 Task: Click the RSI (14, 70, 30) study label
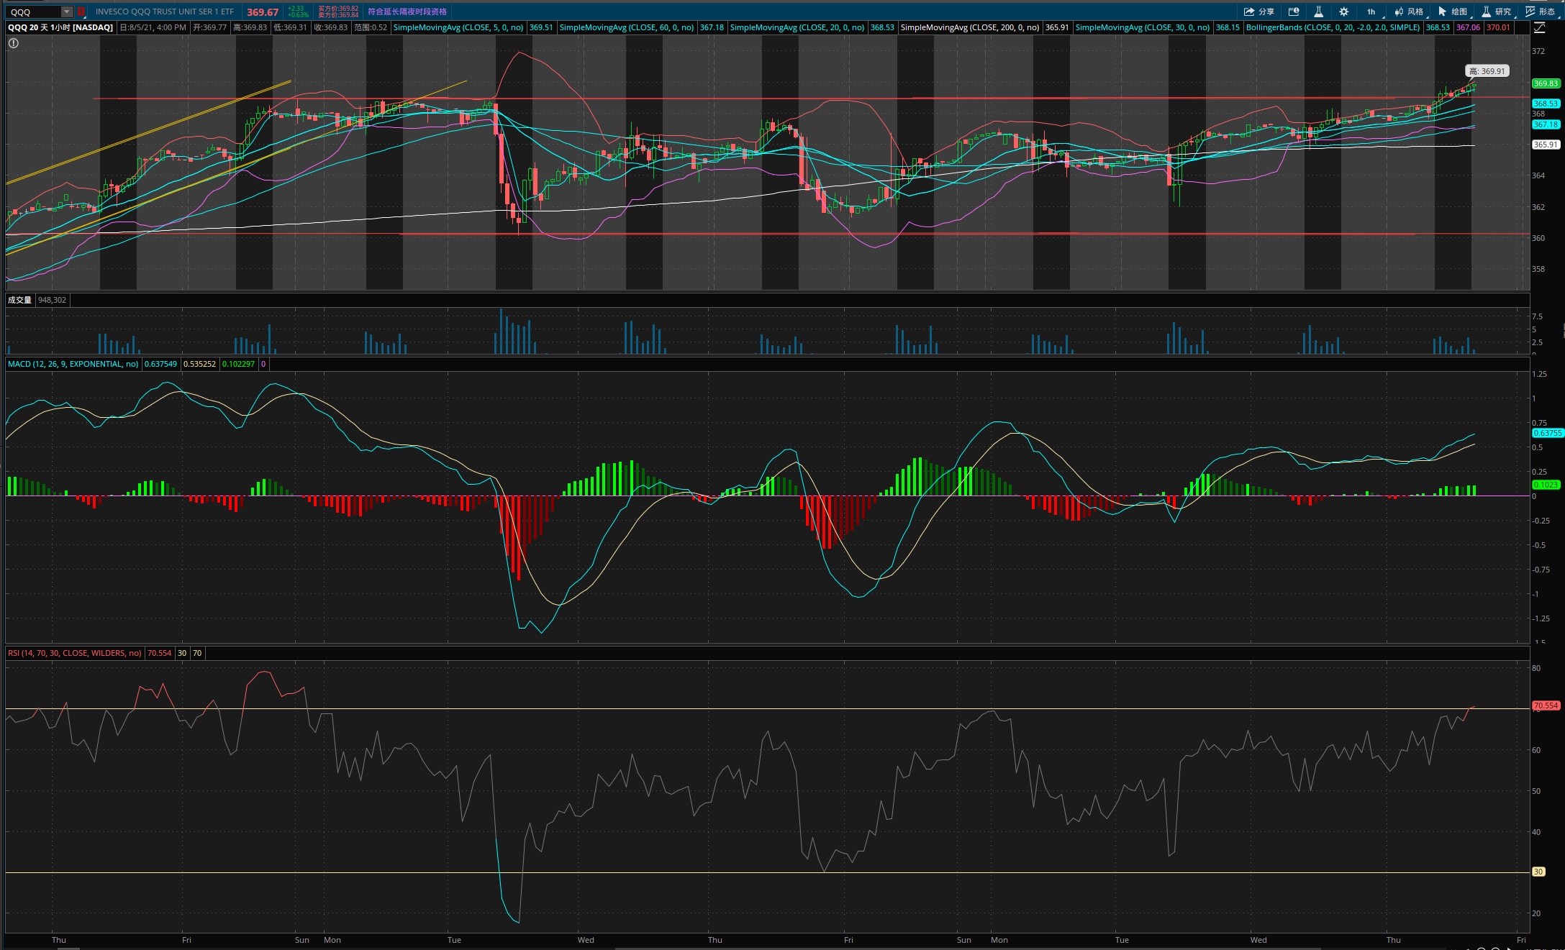click(x=74, y=653)
